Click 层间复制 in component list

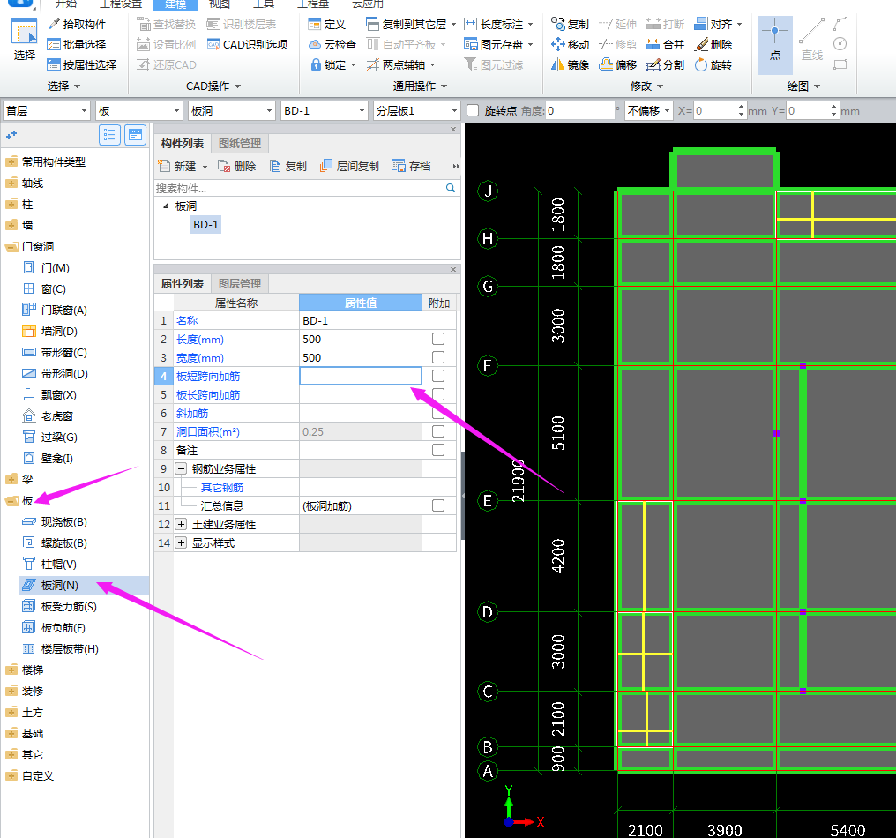click(x=349, y=167)
